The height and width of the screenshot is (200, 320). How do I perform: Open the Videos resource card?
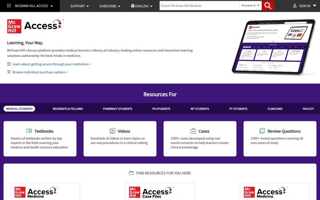pyautogui.click(x=120, y=139)
